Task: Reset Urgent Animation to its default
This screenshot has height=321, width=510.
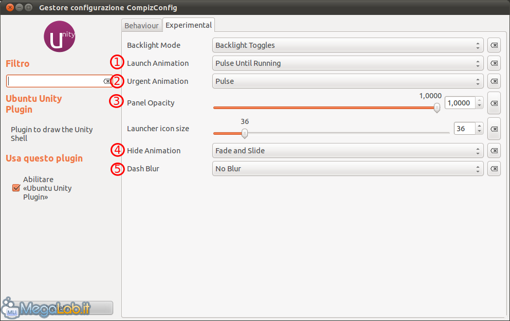Action: [x=494, y=81]
